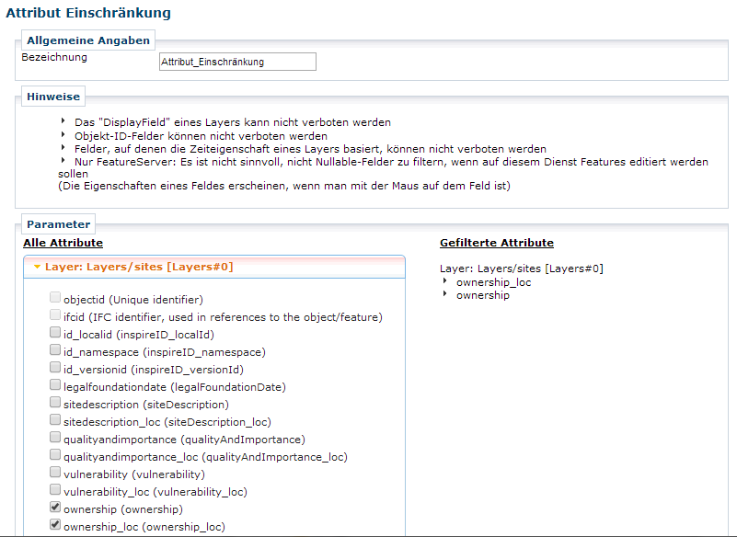The height and width of the screenshot is (537, 737).
Task: Click the Bezeichnung text input field
Action: coord(237,62)
